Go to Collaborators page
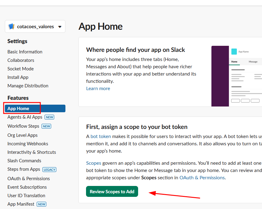Screen dimensions: 262x209 21,60
